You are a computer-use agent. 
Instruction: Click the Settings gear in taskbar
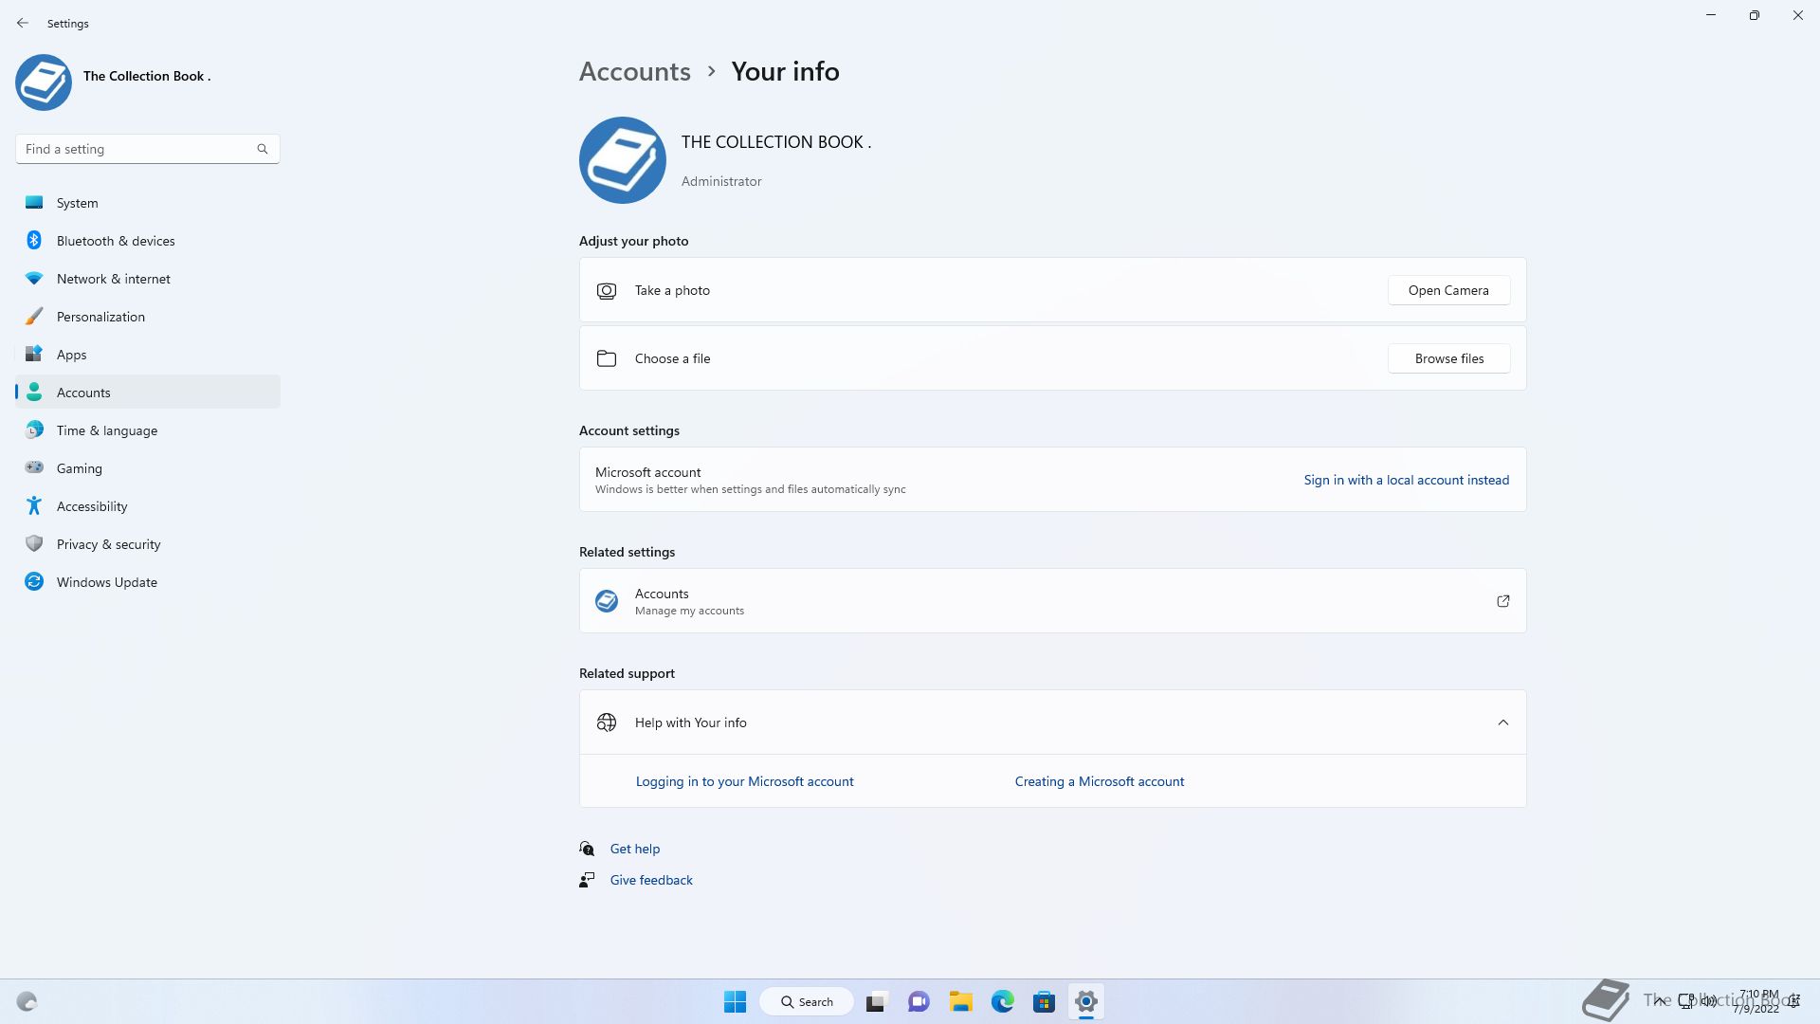point(1086,1001)
